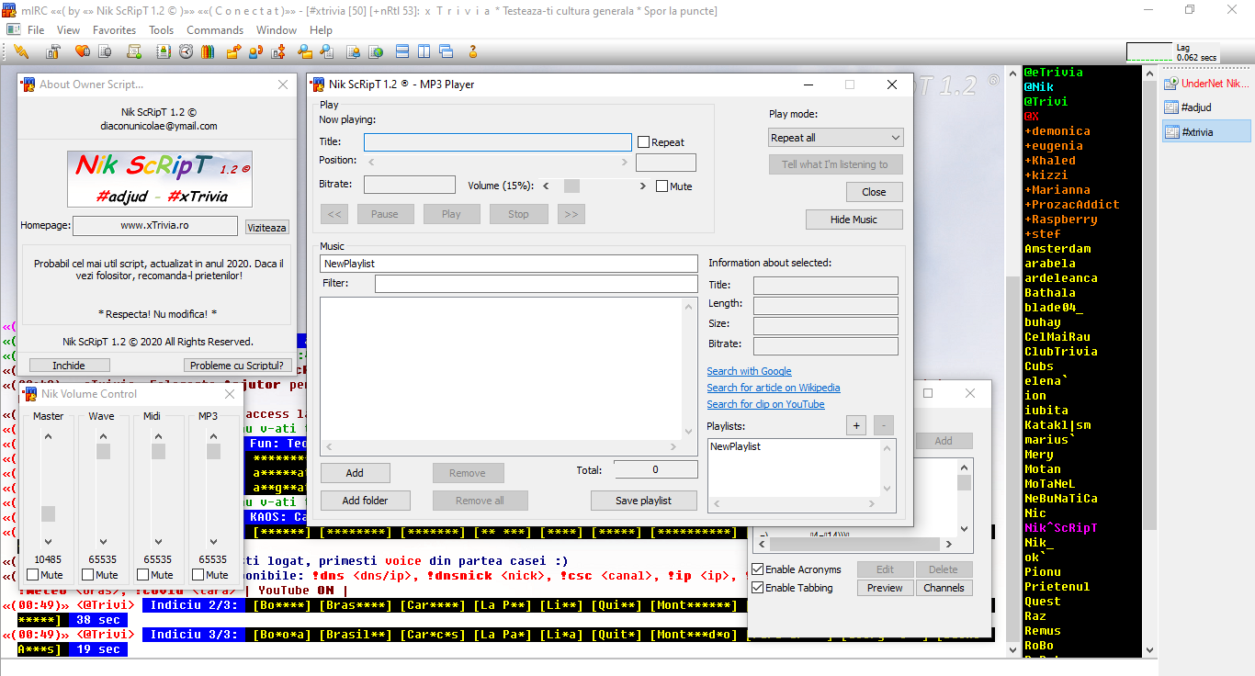The width and height of the screenshot is (1255, 676).
Task: Open Received Files folder search icon
Action: [305, 51]
